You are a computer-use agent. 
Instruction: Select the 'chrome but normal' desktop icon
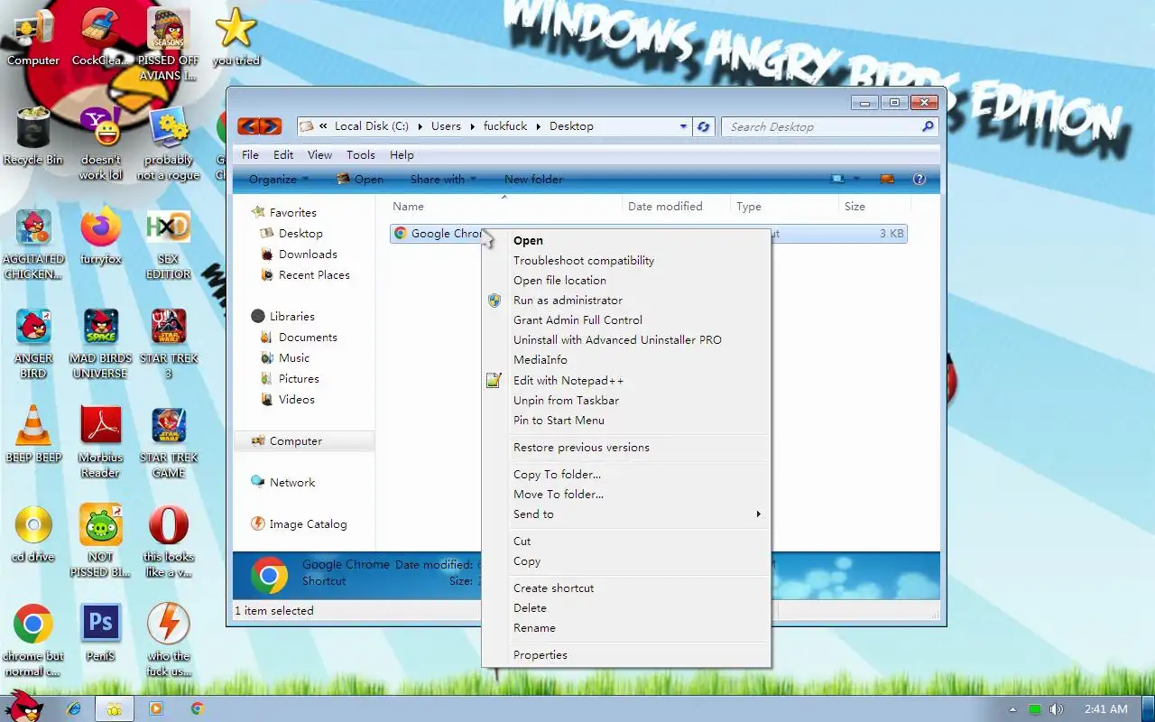(x=33, y=639)
